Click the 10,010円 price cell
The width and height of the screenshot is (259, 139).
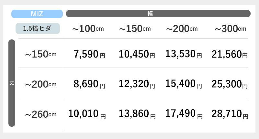(87, 114)
